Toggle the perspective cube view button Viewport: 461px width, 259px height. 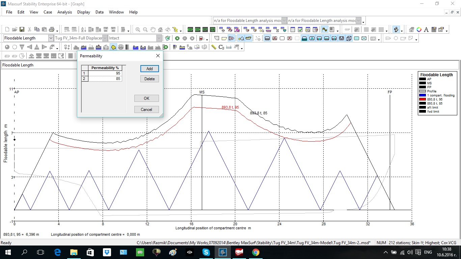349,38
